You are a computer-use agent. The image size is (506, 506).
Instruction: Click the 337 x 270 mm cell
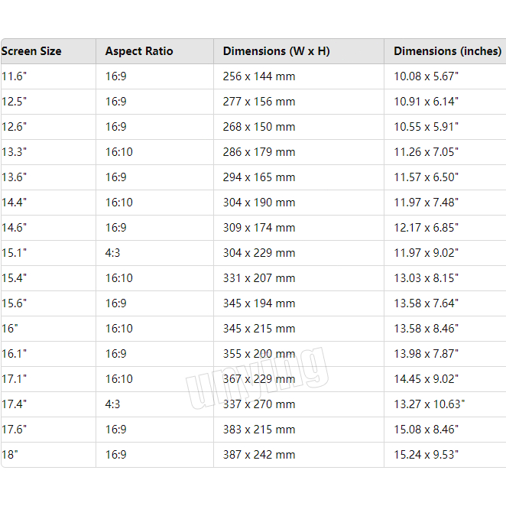point(258,404)
